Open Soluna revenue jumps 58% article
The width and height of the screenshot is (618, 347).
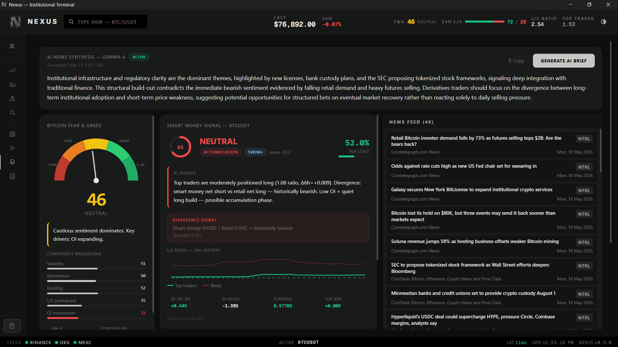(492, 246)
